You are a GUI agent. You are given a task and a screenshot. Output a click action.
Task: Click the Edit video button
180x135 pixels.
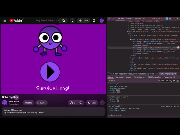tap(41, 103)
